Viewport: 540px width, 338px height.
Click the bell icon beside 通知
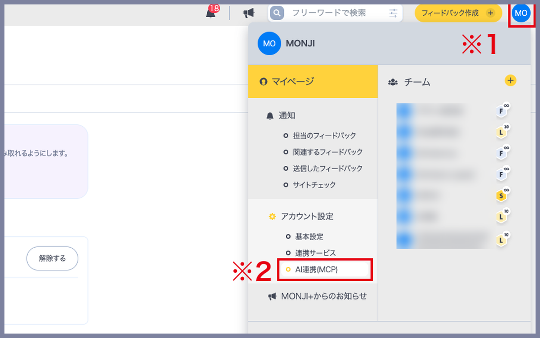(270, 116)
